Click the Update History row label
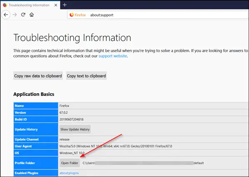The height and width of the screenshot is (177, 249). click(x=26, y=129)
